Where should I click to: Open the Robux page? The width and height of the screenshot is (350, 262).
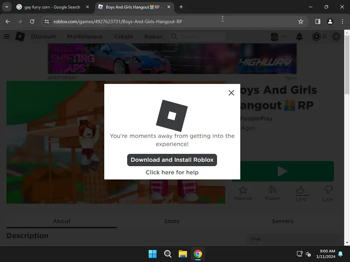[x=153, y=37]
